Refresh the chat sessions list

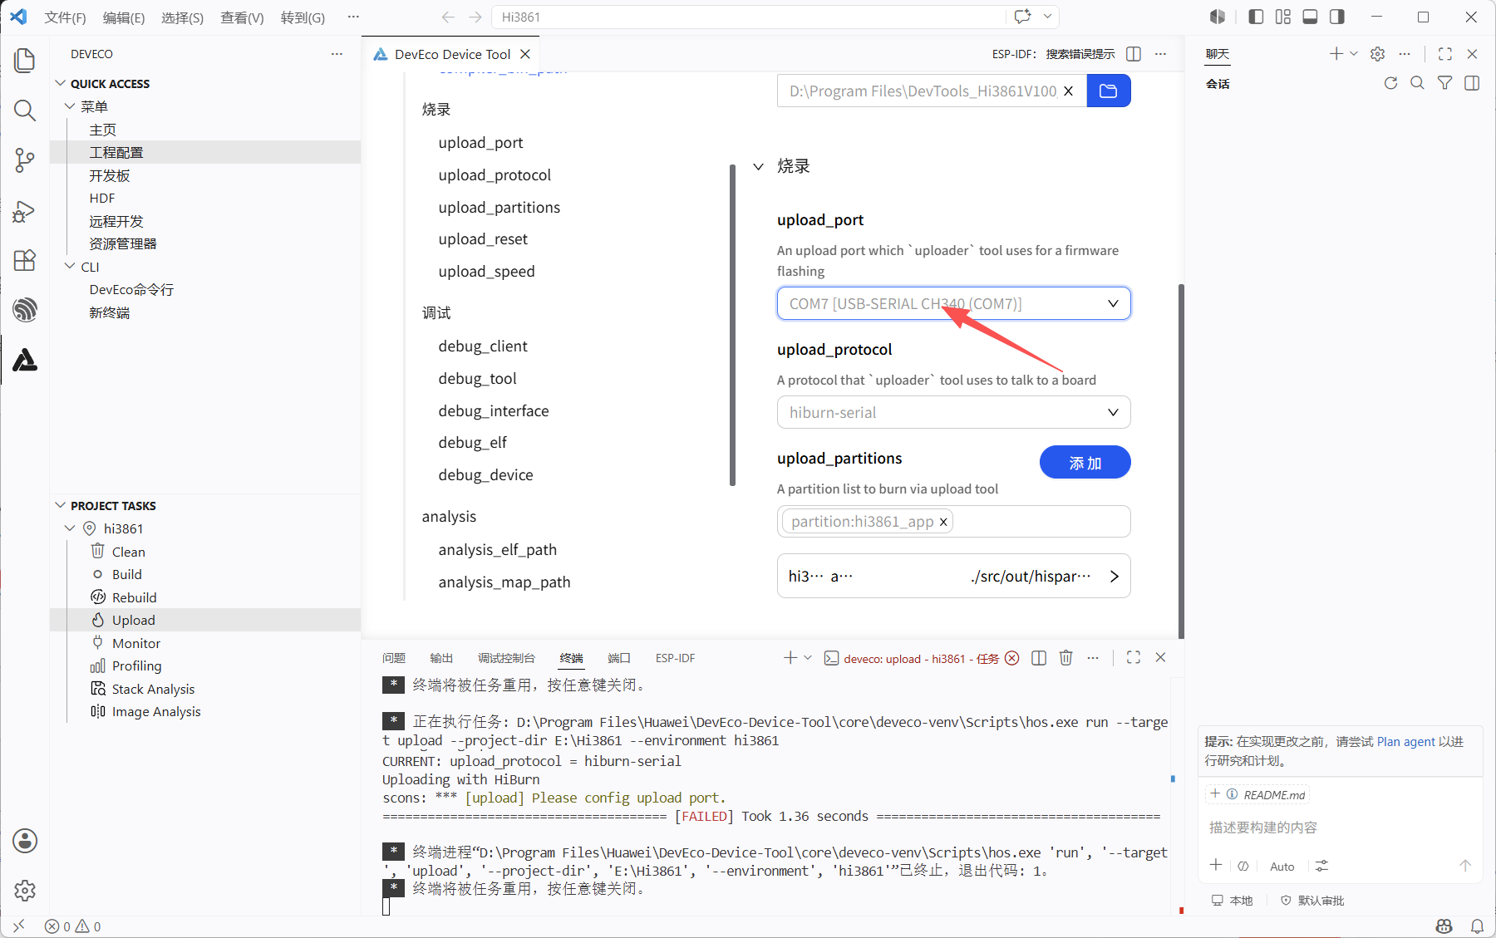[x=1390, y=83]
